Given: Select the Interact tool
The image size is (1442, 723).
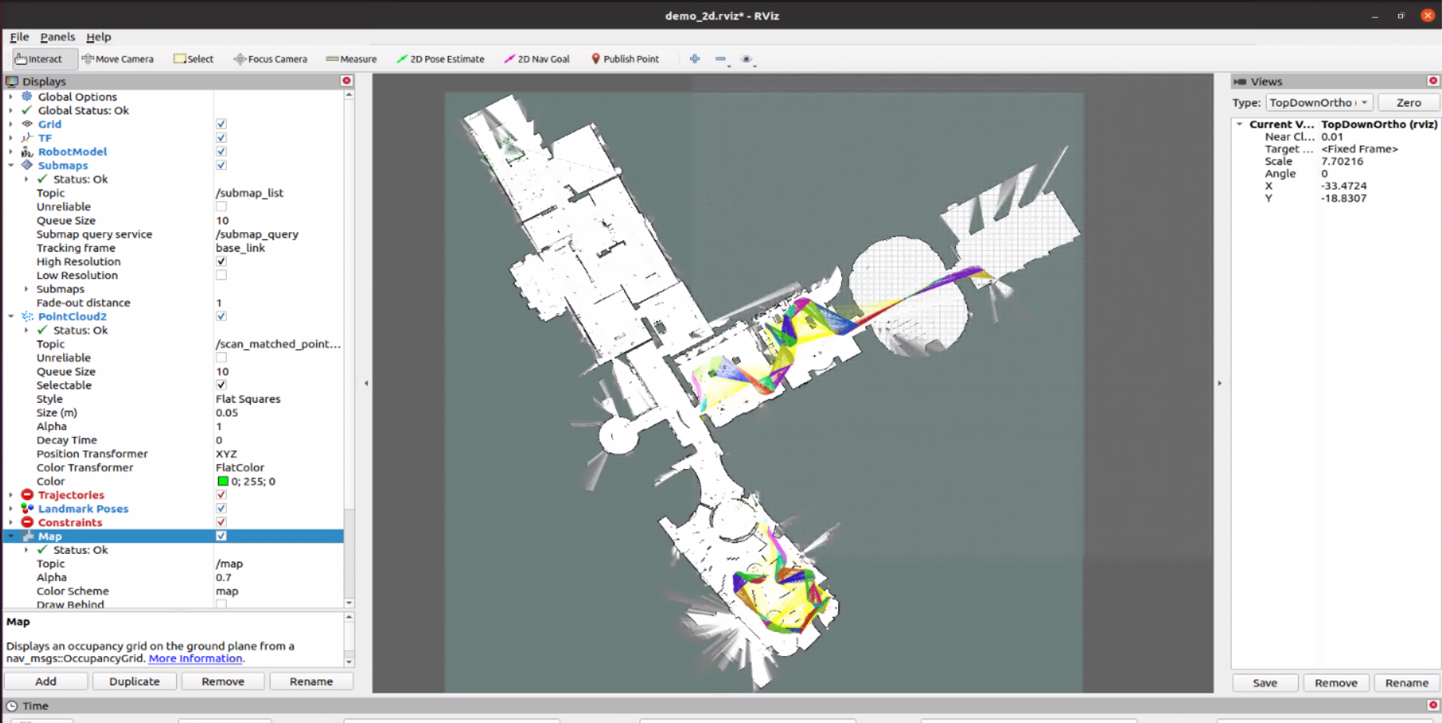Looking at the screenshot, I should pos(39,59).
